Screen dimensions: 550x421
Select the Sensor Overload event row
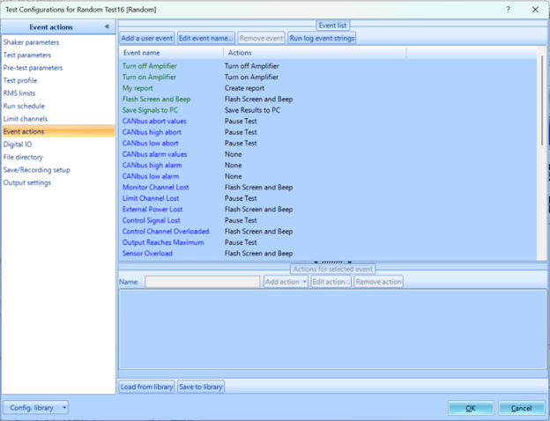click(147, 254)
